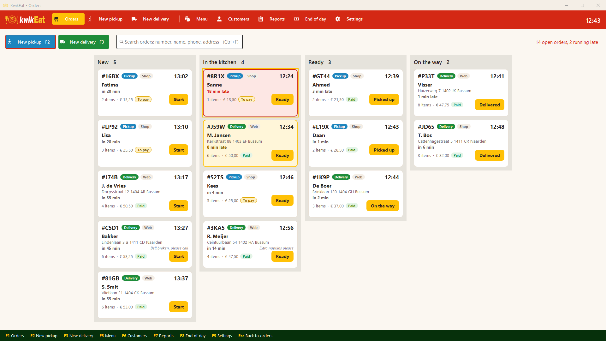Click 'Bell broken, please call' note
The image size is (606, 341).
tap(169, 248)
